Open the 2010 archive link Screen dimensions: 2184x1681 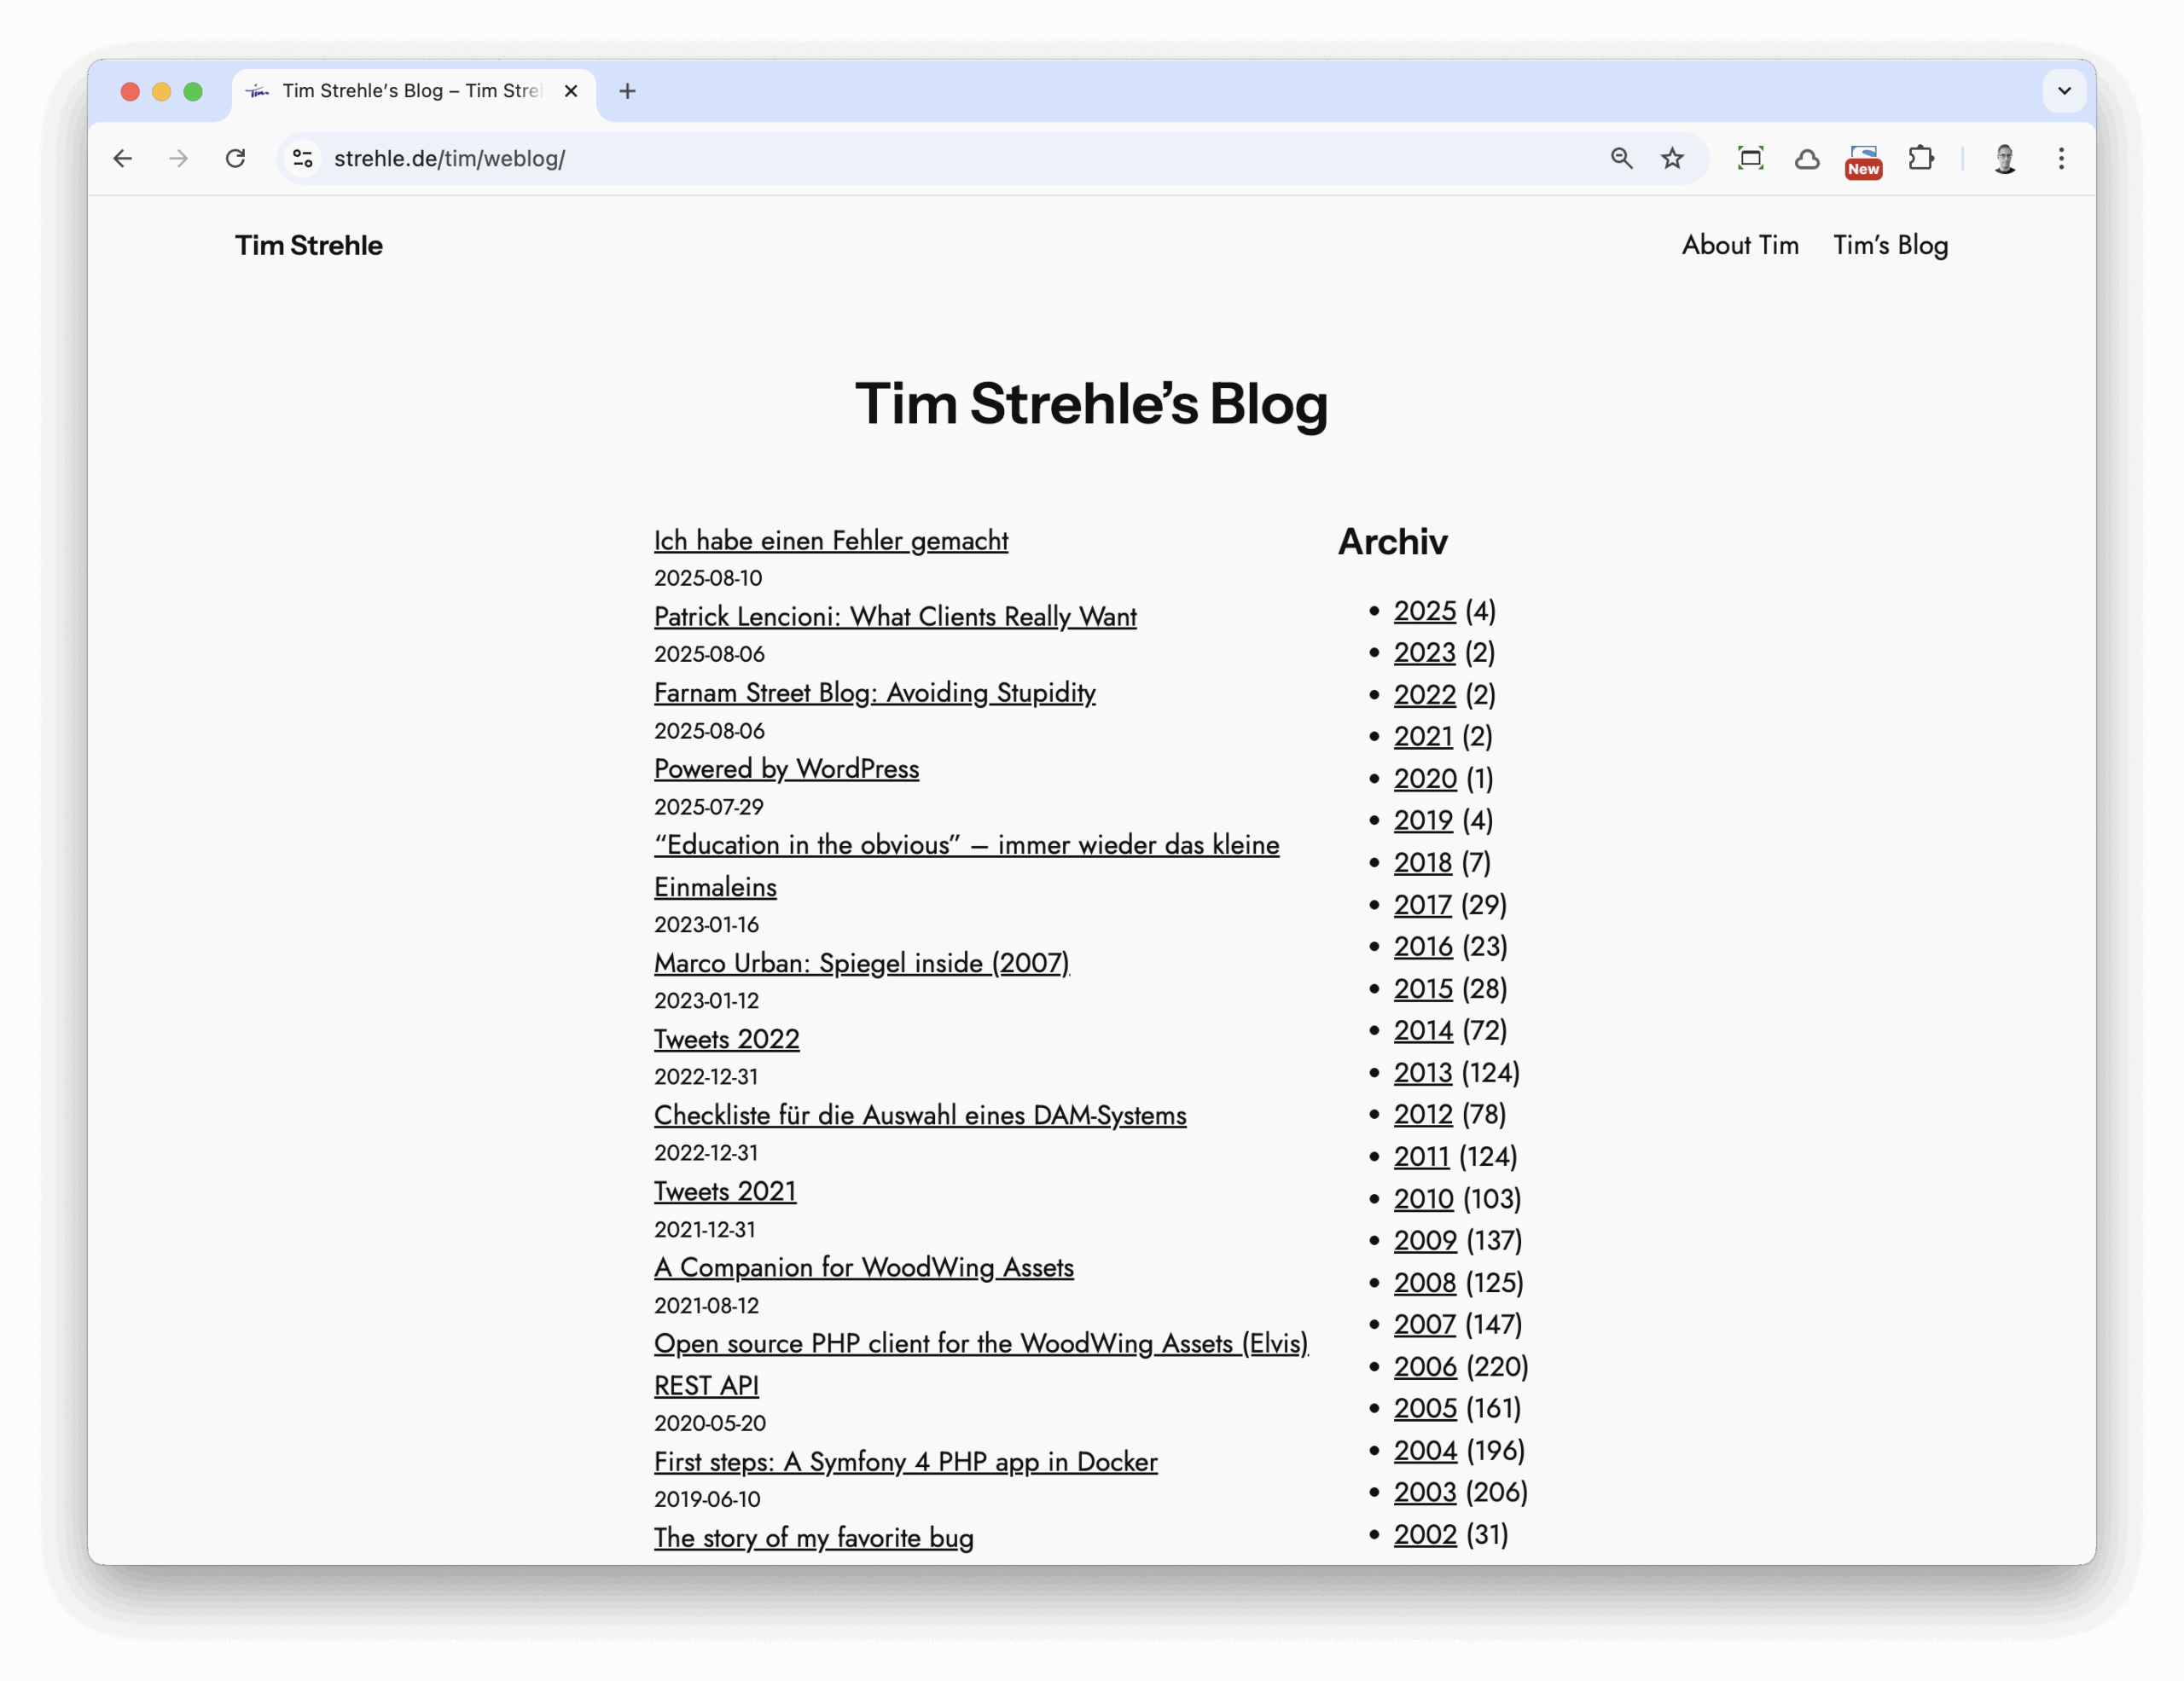click(1423, 1198)
